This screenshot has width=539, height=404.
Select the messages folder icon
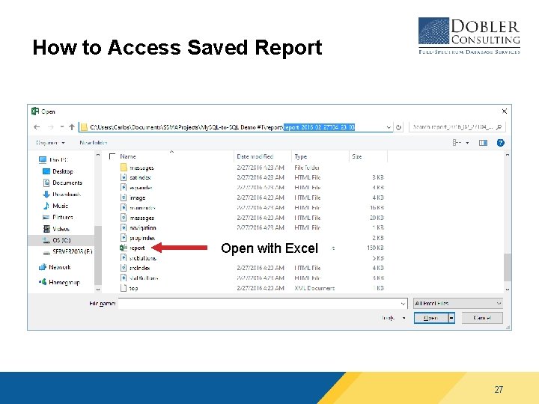tap(124, 168)
